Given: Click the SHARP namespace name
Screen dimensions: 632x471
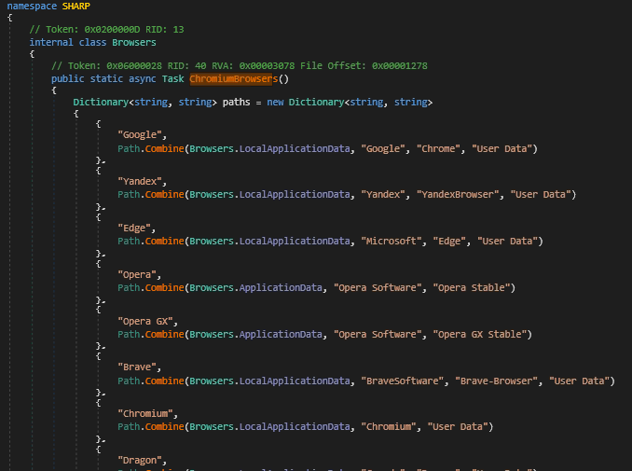Looking at the screenshot, I should [76, 6].
